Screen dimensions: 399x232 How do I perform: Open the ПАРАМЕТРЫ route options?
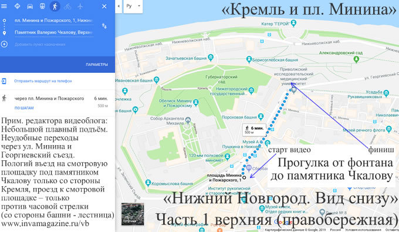tap(97, 65)
